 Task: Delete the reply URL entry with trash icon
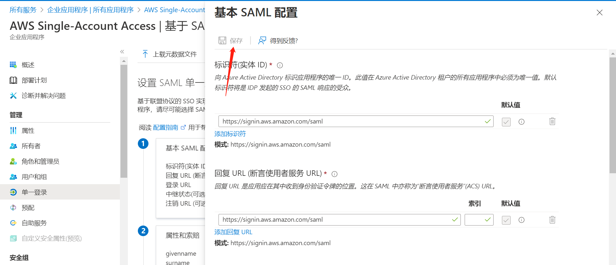[552, 220]
